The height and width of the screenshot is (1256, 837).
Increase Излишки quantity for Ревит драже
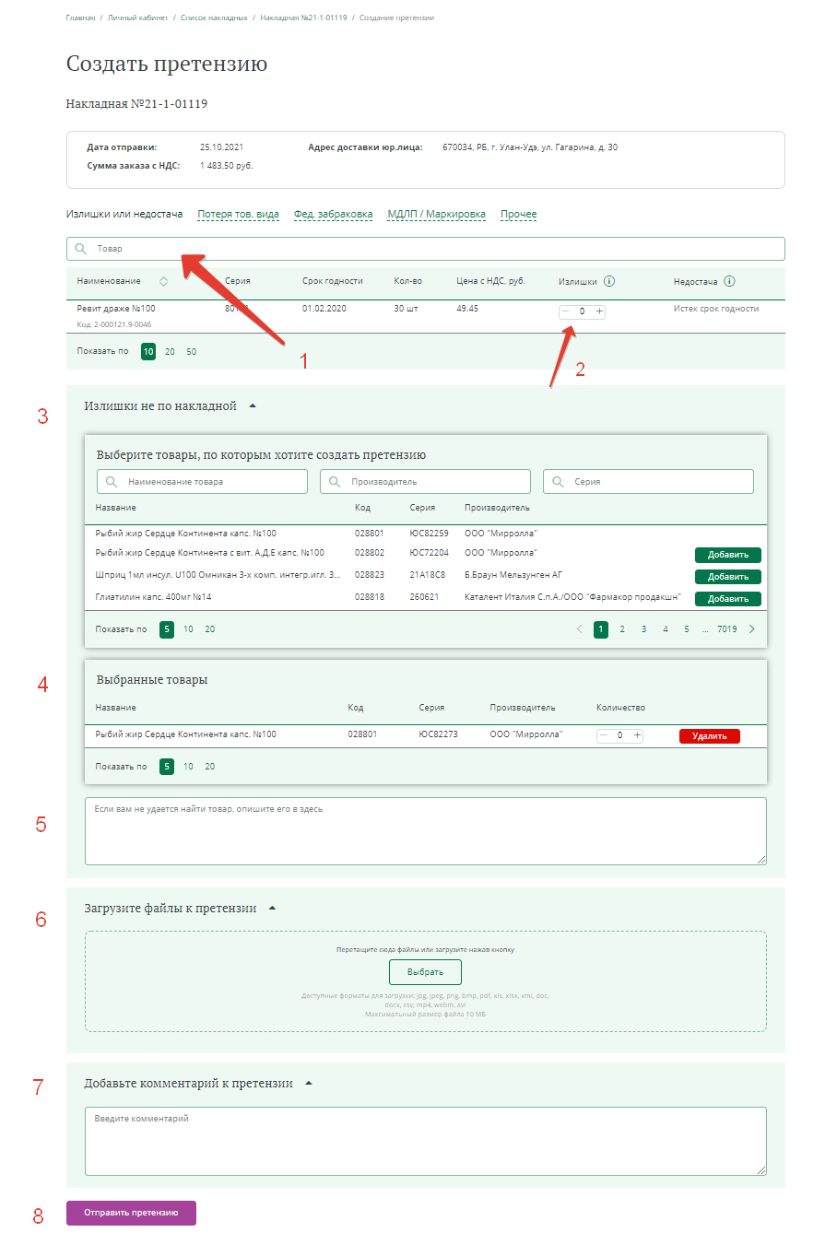599,311
